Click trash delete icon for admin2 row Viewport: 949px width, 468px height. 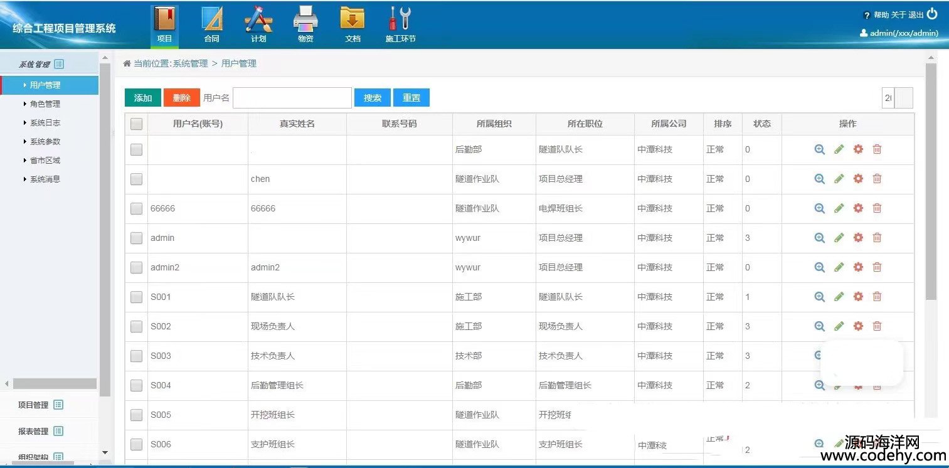pyautogui.click(x=877, y=267)
